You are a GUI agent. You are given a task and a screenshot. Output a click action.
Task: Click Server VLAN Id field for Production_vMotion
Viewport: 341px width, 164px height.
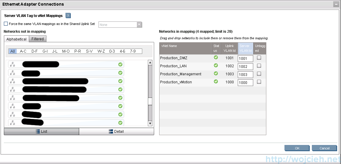(245, 82)
